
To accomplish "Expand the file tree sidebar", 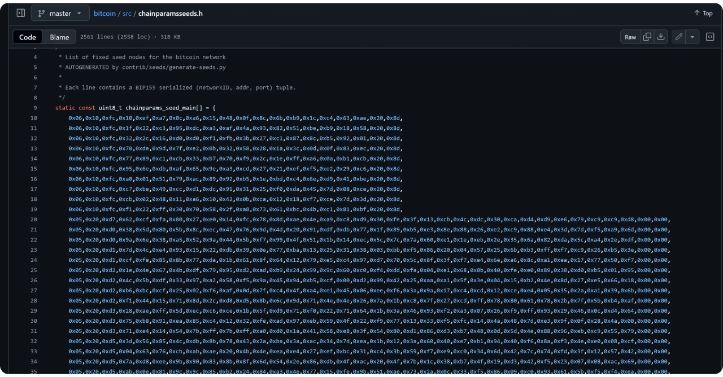I will (20, 13).
